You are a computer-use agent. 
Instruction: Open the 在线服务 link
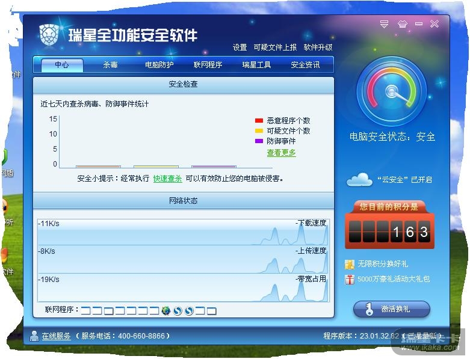pos(56,336)
